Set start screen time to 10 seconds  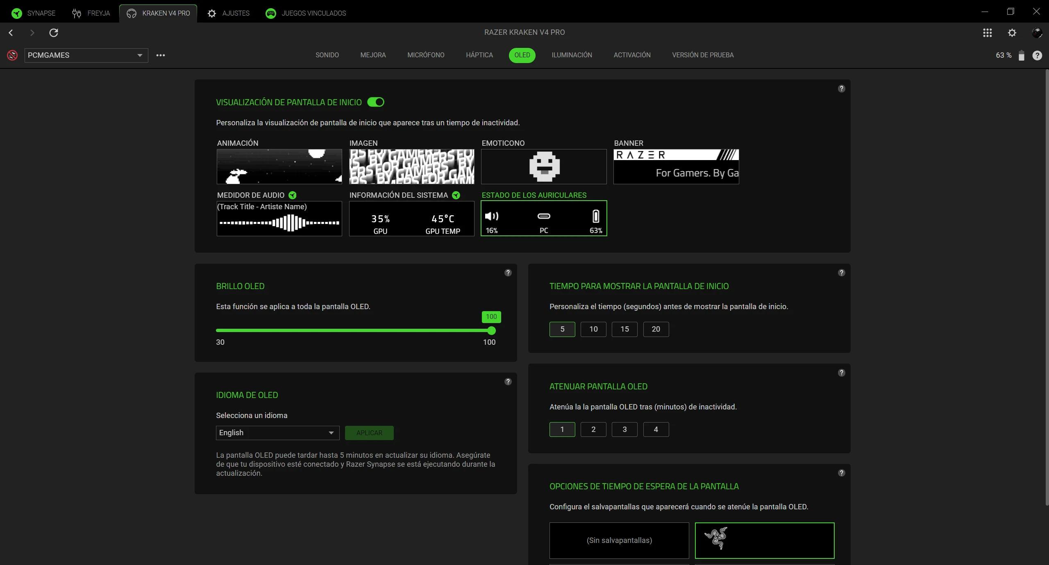[593, 329]
